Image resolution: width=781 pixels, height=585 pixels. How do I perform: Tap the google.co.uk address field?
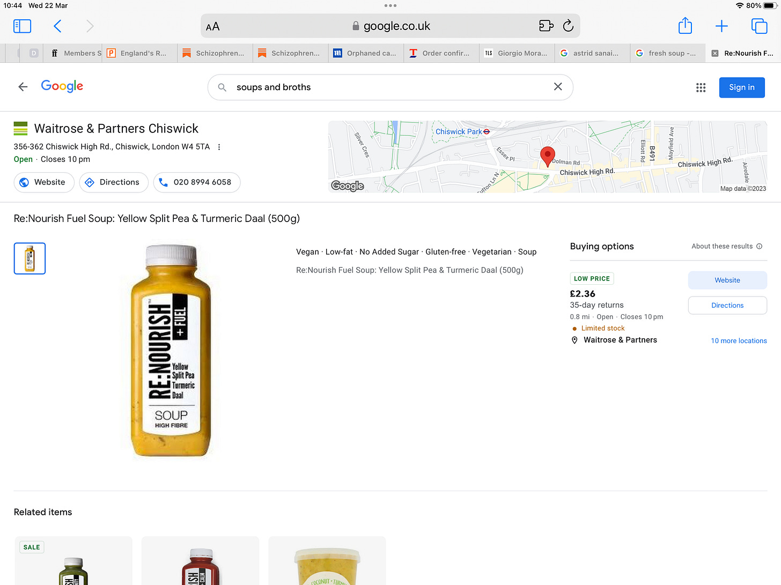(390, 26)
